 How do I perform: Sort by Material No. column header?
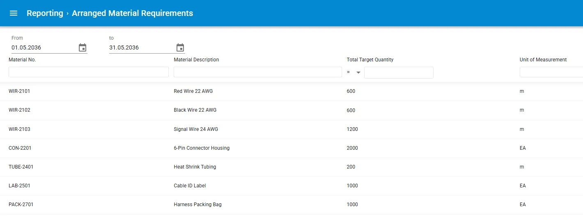tap(22, 60)
